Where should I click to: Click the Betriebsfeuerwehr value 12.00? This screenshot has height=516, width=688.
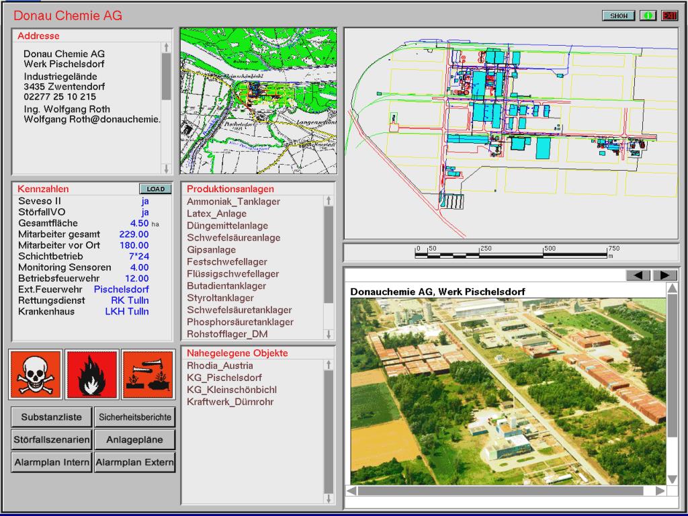tap(137, 278)
